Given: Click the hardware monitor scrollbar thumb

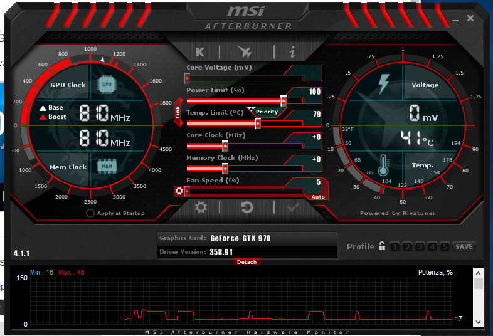Looking at the screenshot, I should [478, 283].
